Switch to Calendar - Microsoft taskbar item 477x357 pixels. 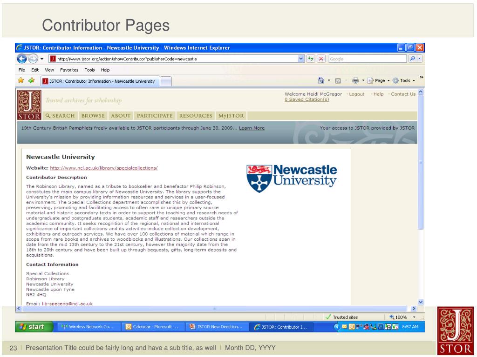pyautogui.click(x=153, y=327)
